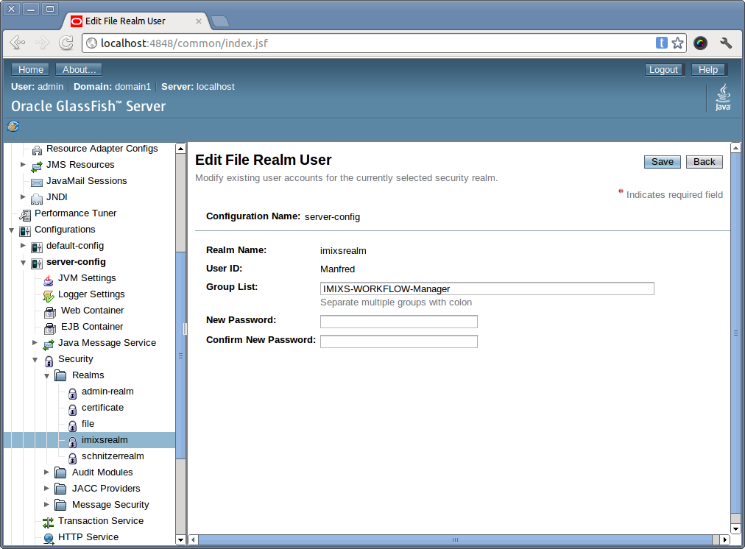Click the Resource Adapter Configs icon

point(37,150)
